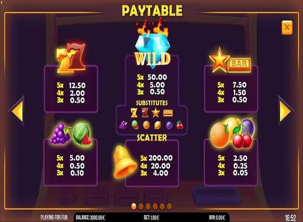Click the BAR symbol
This screenshot has height=222, width=303.
[239, 64]
